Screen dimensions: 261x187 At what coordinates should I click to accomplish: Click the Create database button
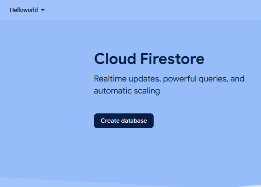click(x=124, y=121)
